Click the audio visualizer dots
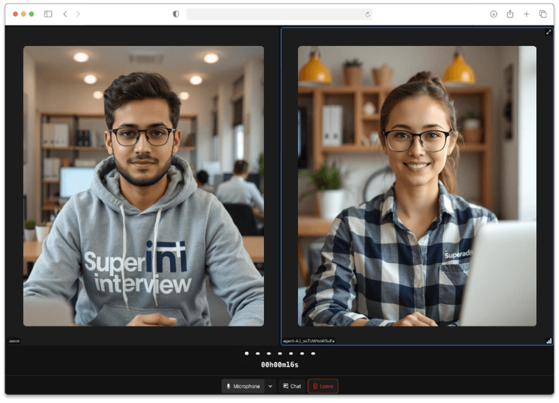This screenshot has height=403, width=559. pyautogui.click(x=279, y=353)
